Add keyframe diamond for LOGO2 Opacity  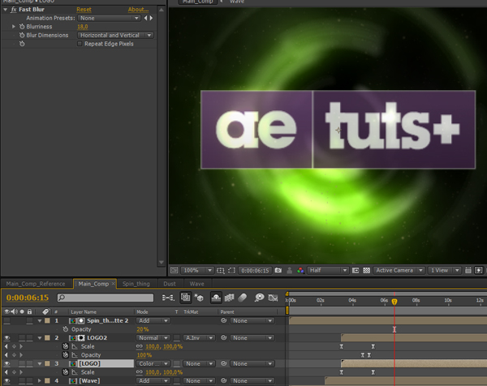(14, 355)
